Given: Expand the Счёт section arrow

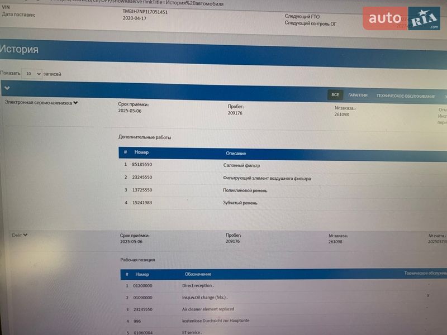Looking at the screenshot, I should point(26,235).
